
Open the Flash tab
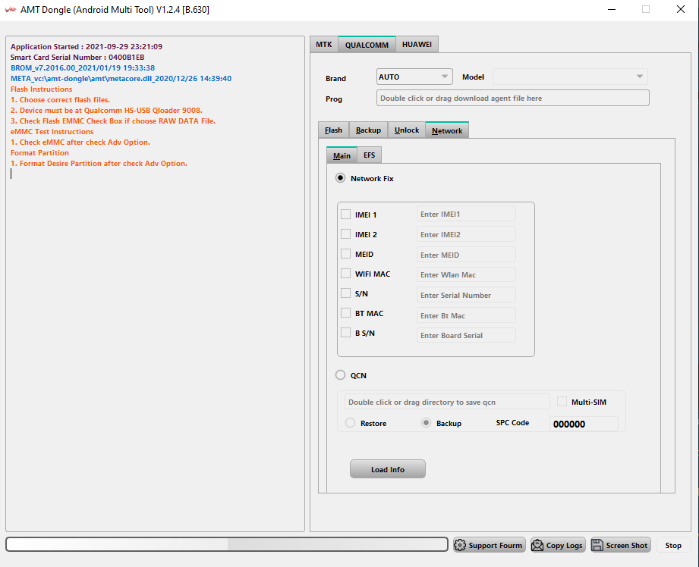(333, 130)
